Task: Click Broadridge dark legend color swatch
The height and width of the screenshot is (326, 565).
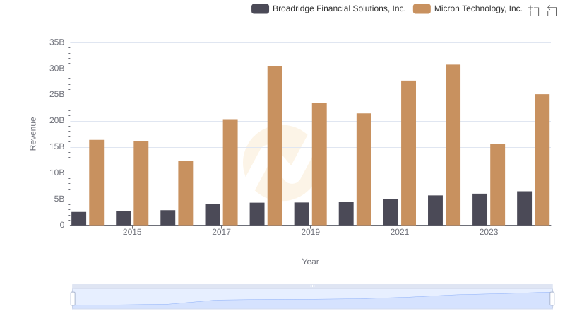Action: [260, 8]
